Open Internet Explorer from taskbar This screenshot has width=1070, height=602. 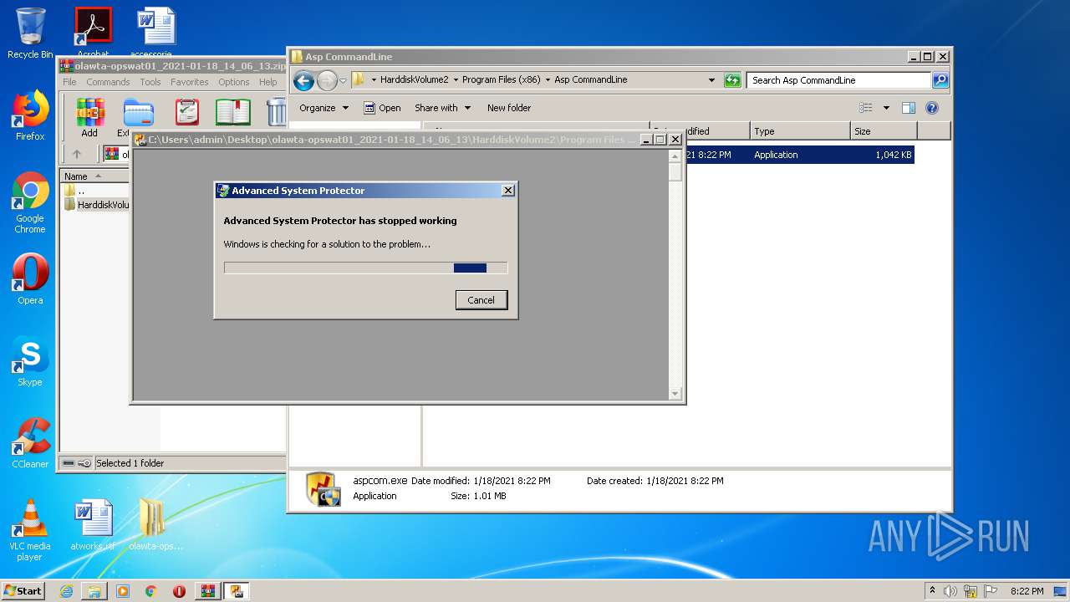[x=66, y=591]
